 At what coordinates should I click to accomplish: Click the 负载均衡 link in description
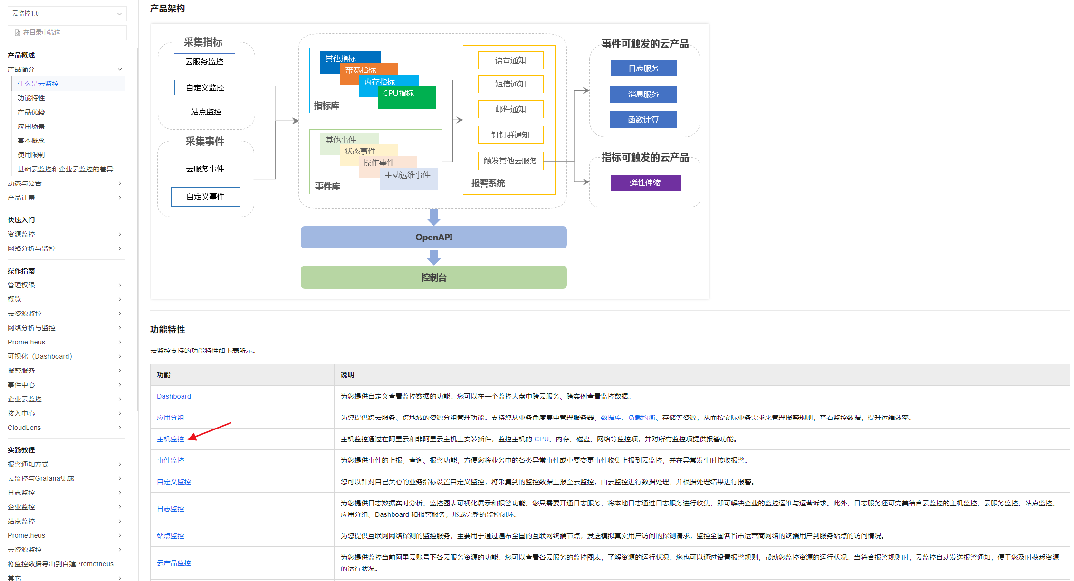[x=642, y=418]
